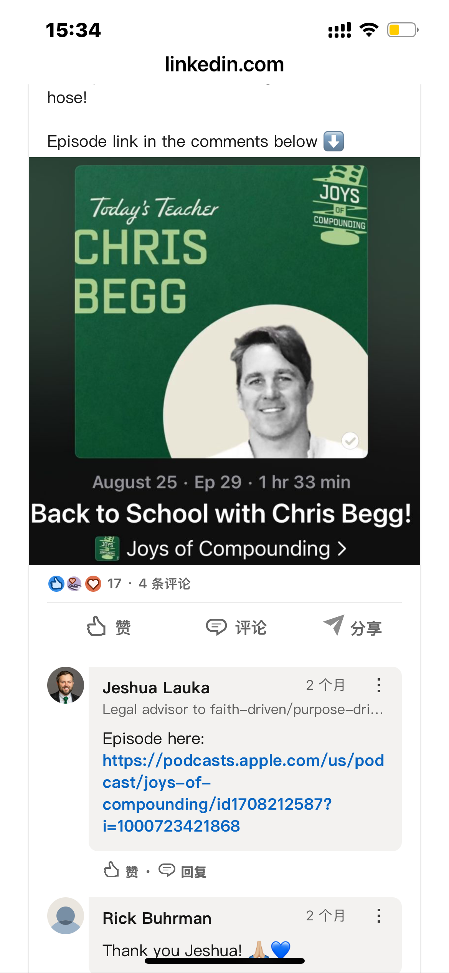Open Jeshua Lauka's profile picture
449x973 pixels.
tap(66, 685)
